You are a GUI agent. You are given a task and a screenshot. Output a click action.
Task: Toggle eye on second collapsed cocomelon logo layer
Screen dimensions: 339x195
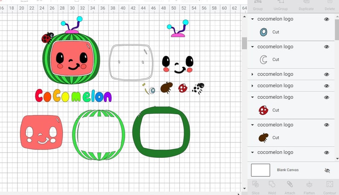[327, 86]
